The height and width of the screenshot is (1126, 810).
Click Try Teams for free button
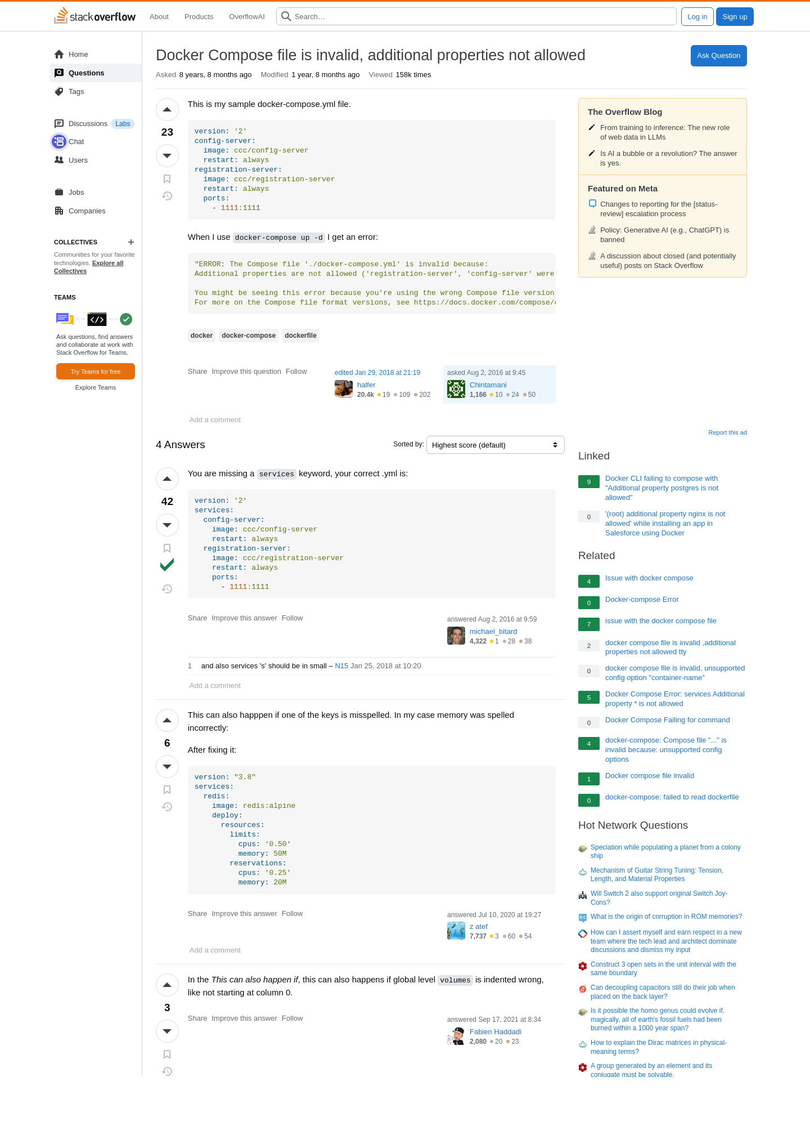[96, 372]
